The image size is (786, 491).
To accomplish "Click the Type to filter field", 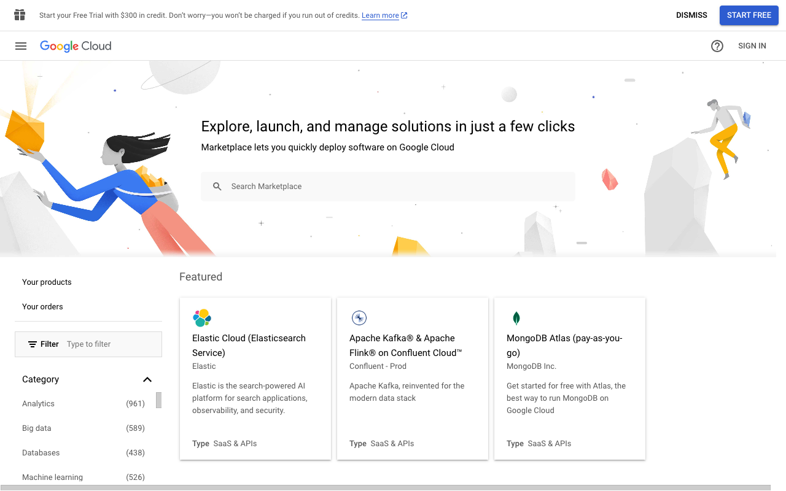I will pyautogui.click(x=111, y=344).
